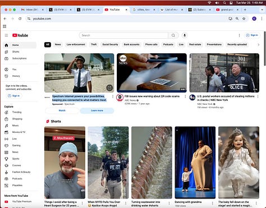This screenshot has height=208, width=266.
Task: Open NYPD Pulls You Over short
Action: (108, 163)
